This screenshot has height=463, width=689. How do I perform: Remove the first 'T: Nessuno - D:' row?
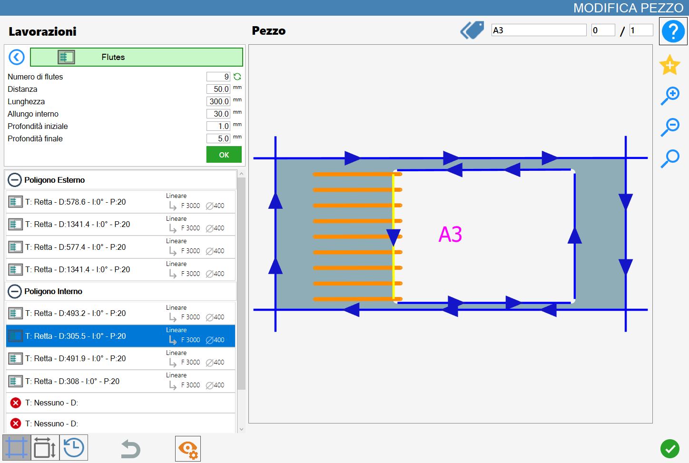point(16,403)
